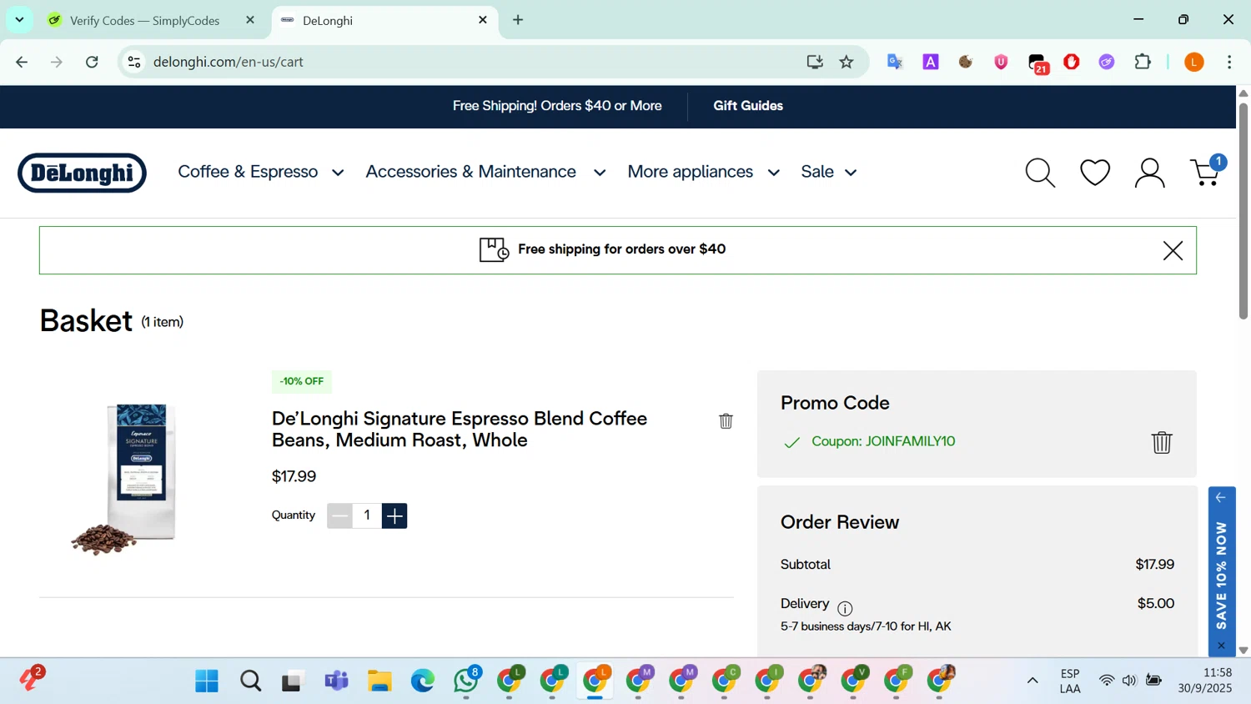Increase quantity with the plus button
Image resolution: width=1251 pixels, height=704 pixels.
[394, 515]
